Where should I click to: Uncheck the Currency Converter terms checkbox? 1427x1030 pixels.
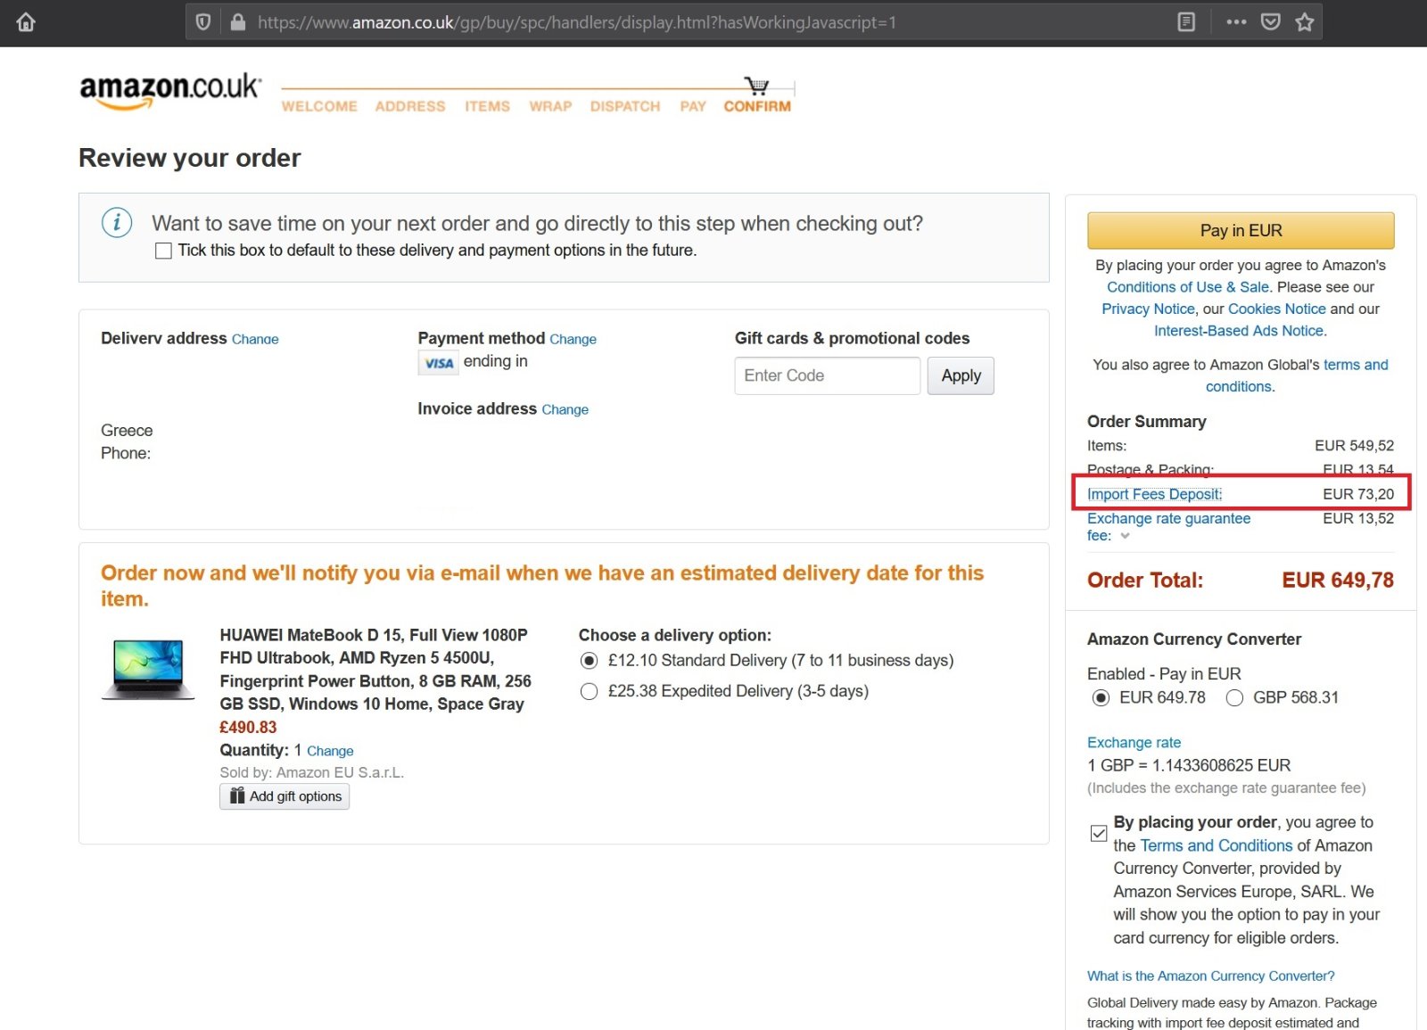1099,833
